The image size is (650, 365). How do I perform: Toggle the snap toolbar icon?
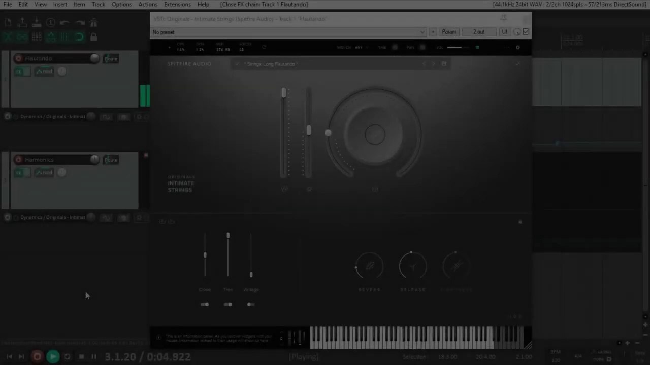pyautogui.click(x=79, y=37)
